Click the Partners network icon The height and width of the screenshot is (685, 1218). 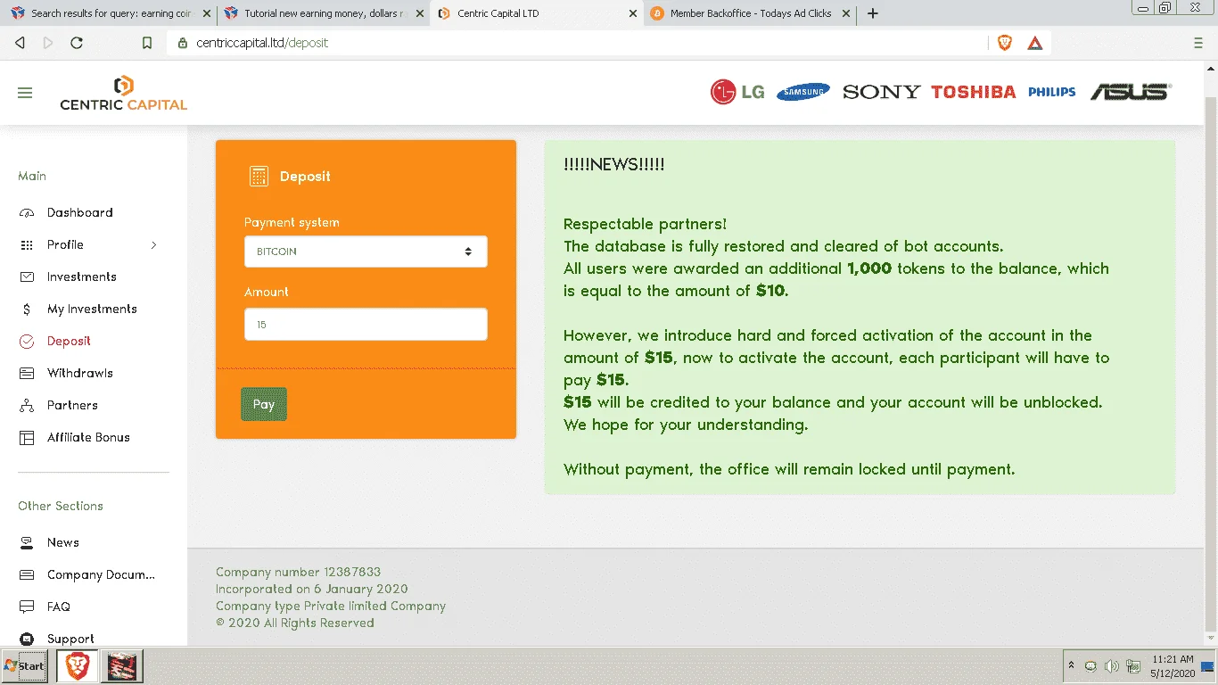pyautogui.click(x=27, y=406)
